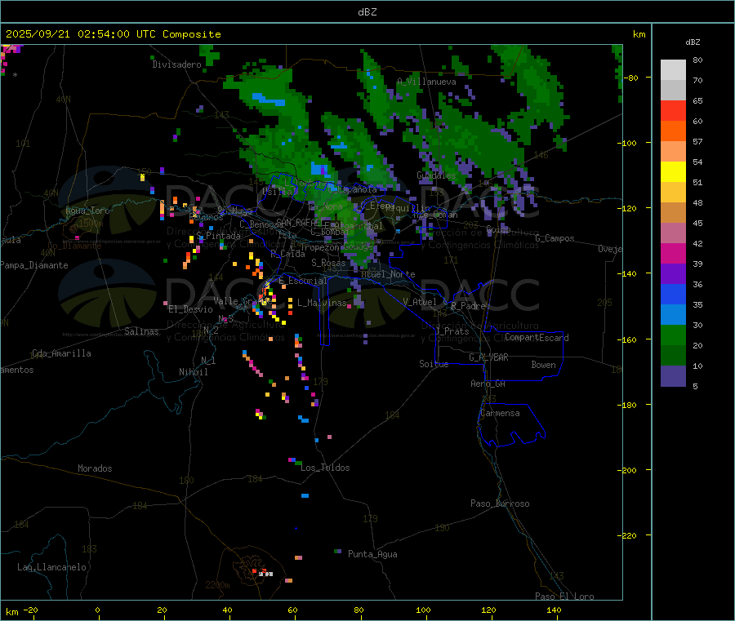Click the 'Lag.Llancanelo' map label
The image size is (735, 621).
51,567
